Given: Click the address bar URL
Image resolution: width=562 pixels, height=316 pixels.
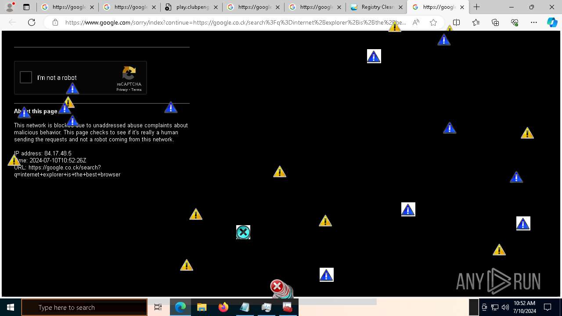Looking at the screenshot, I should [235, 22].
